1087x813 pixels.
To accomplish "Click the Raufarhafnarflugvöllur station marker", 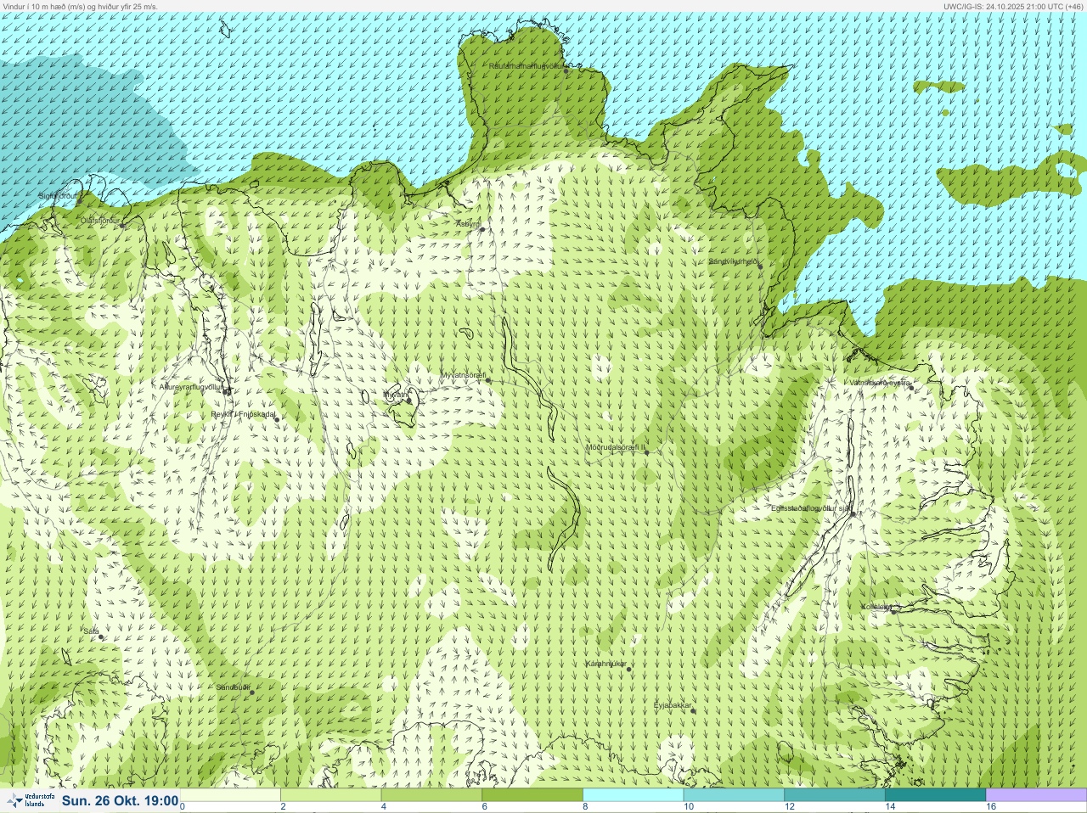I will [566, 71].
